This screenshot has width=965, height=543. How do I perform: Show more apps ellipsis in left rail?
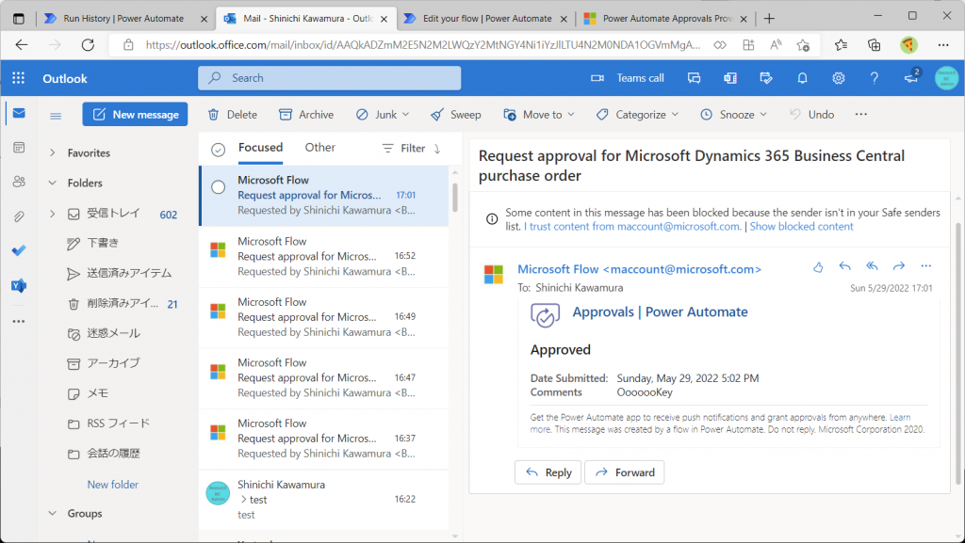[x=19, y=321]
